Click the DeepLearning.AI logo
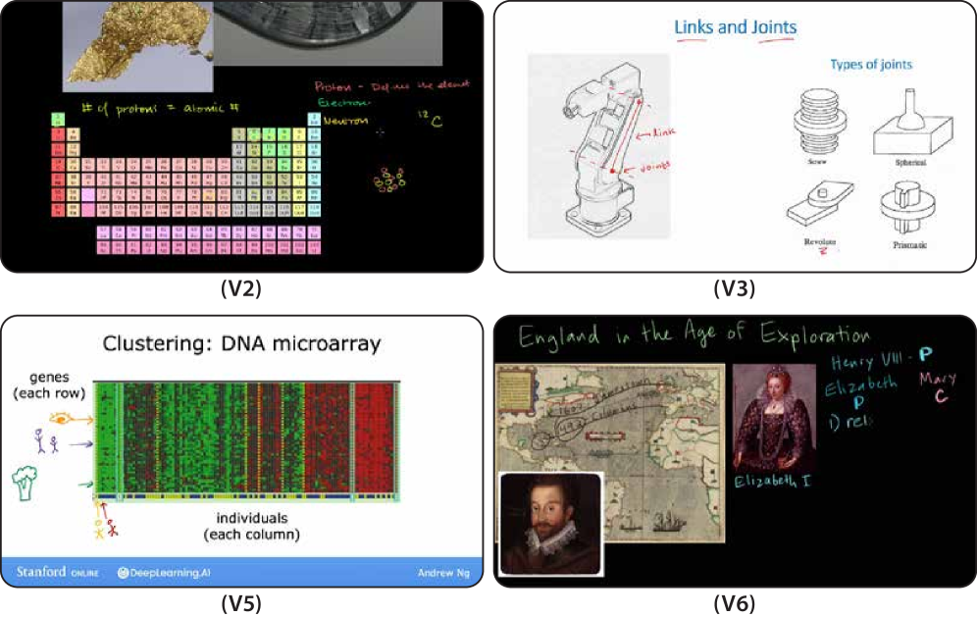The width and height of the screenshot is (977, 617). (164, 573)
